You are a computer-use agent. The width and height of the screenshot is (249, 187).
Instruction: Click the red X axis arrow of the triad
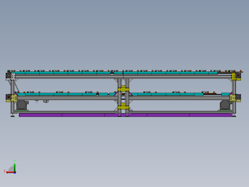(x=10, y=172)
